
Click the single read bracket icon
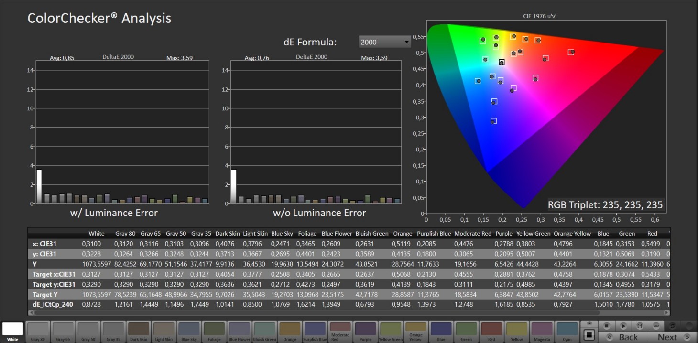tap(640, 325)
